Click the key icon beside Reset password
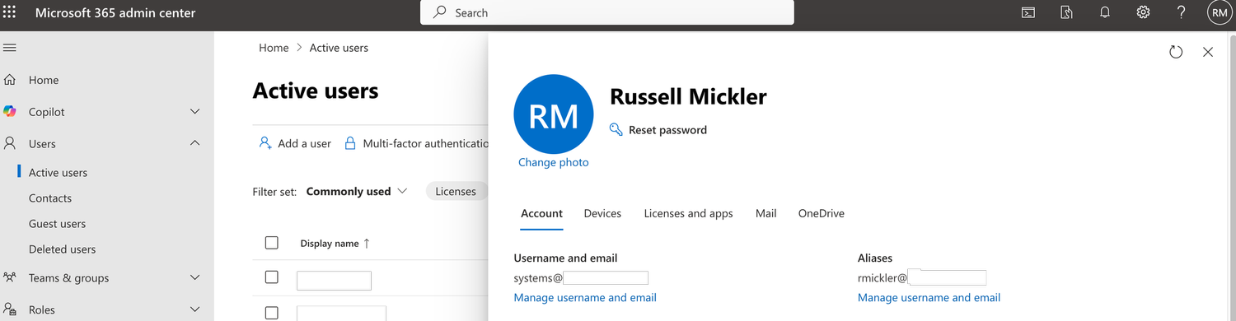 pos(616,129)
